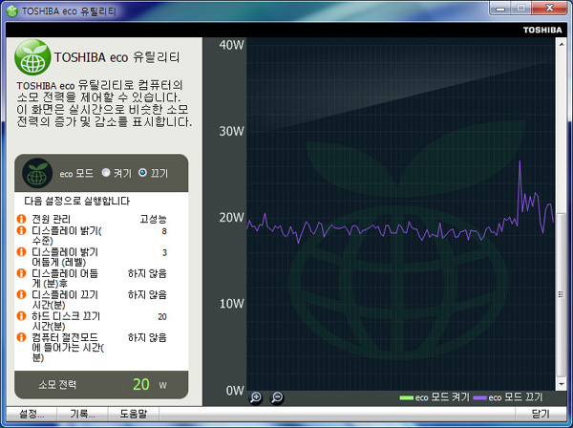This screenshot has width=573, height=428.
Task: Click the scrollbar up arrow beside graph
Action: (562, 44)
